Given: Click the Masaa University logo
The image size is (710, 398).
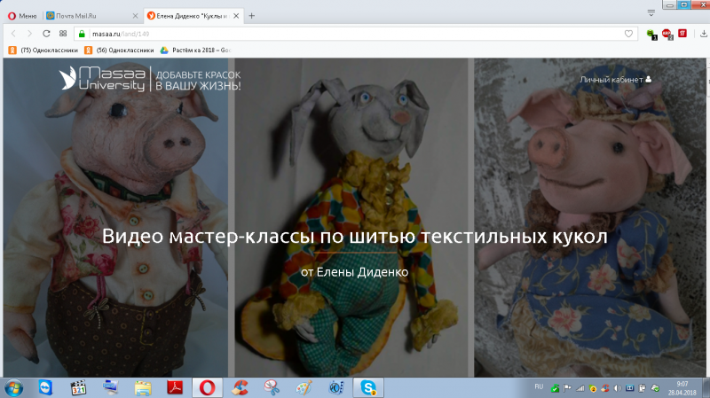Looking at the screenshot, I should click(102, 79).
